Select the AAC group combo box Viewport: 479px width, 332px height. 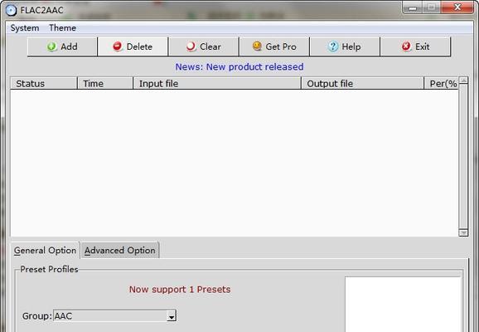pos(115,315)
